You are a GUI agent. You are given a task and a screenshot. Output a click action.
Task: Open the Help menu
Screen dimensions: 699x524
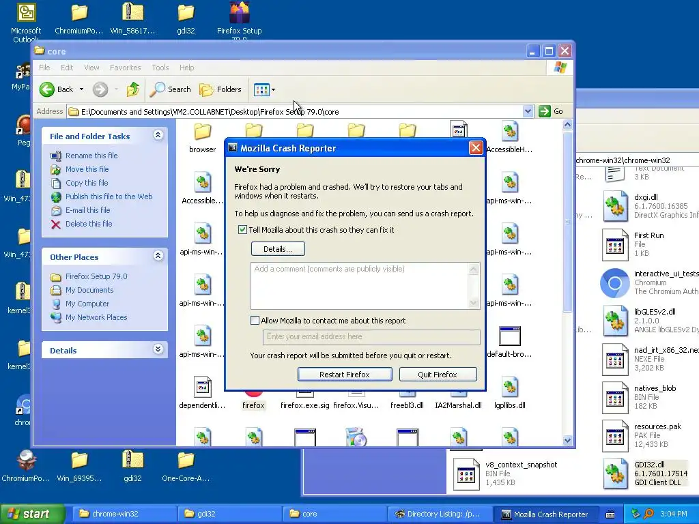click(187, 68)
